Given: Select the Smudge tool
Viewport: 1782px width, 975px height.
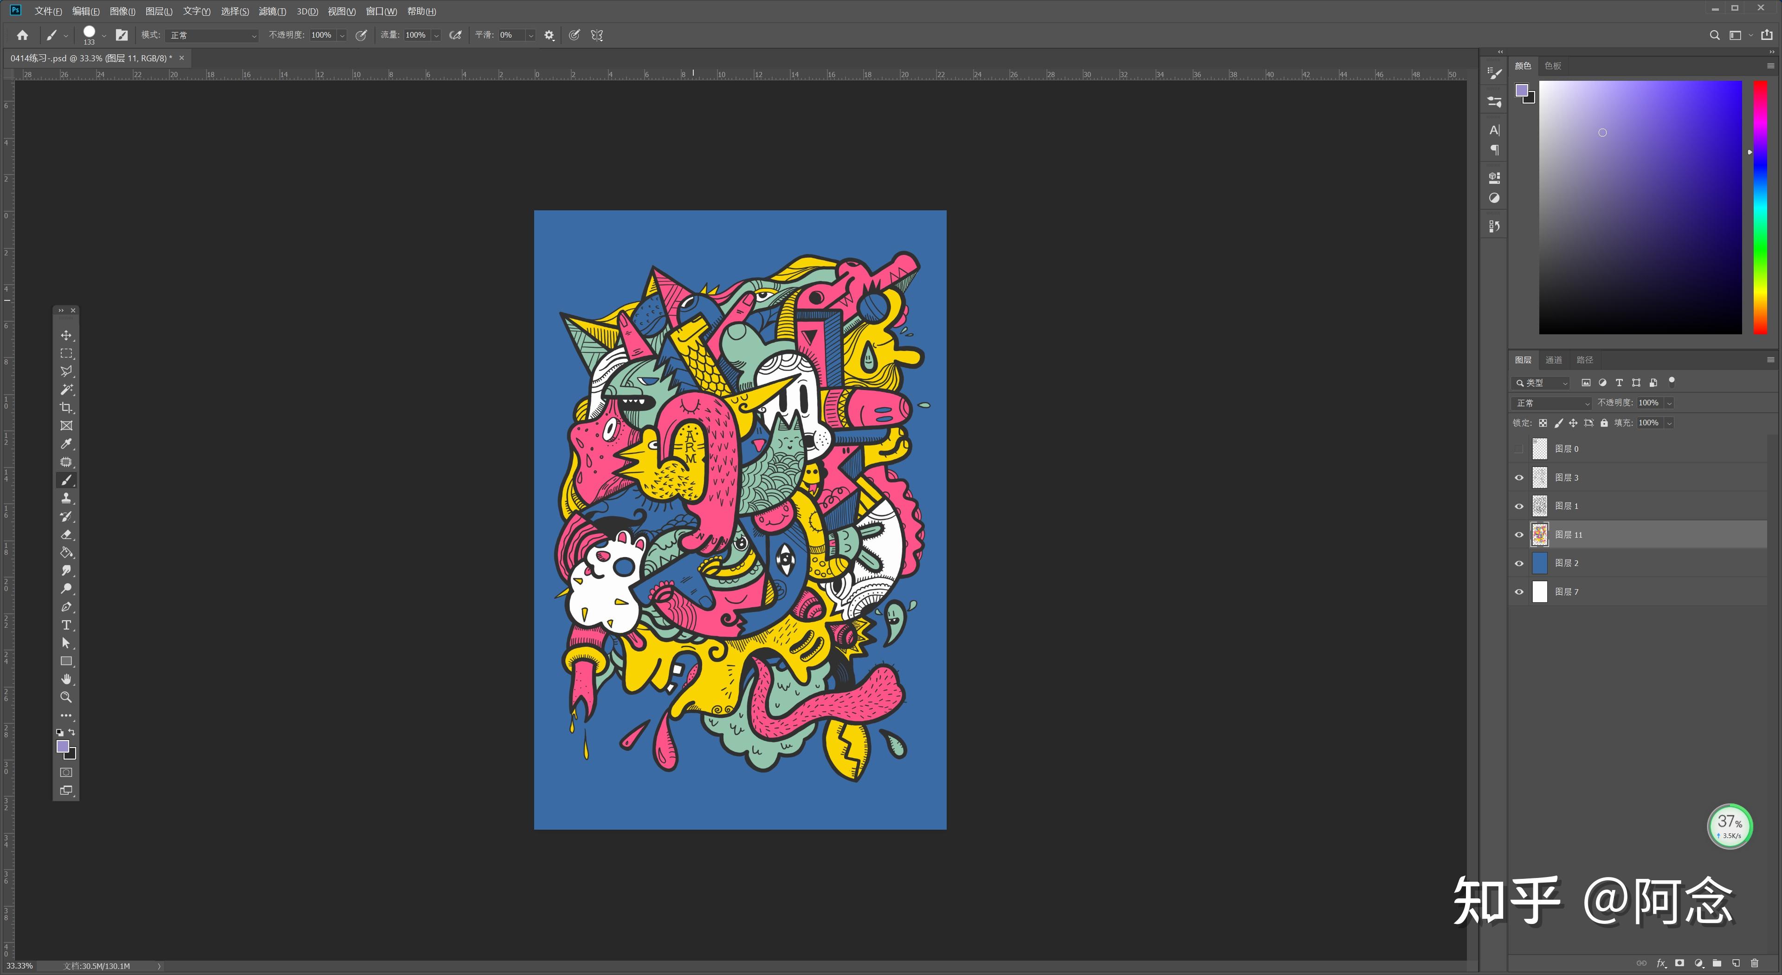Looking at the screenshot, I should coord(66,570).
